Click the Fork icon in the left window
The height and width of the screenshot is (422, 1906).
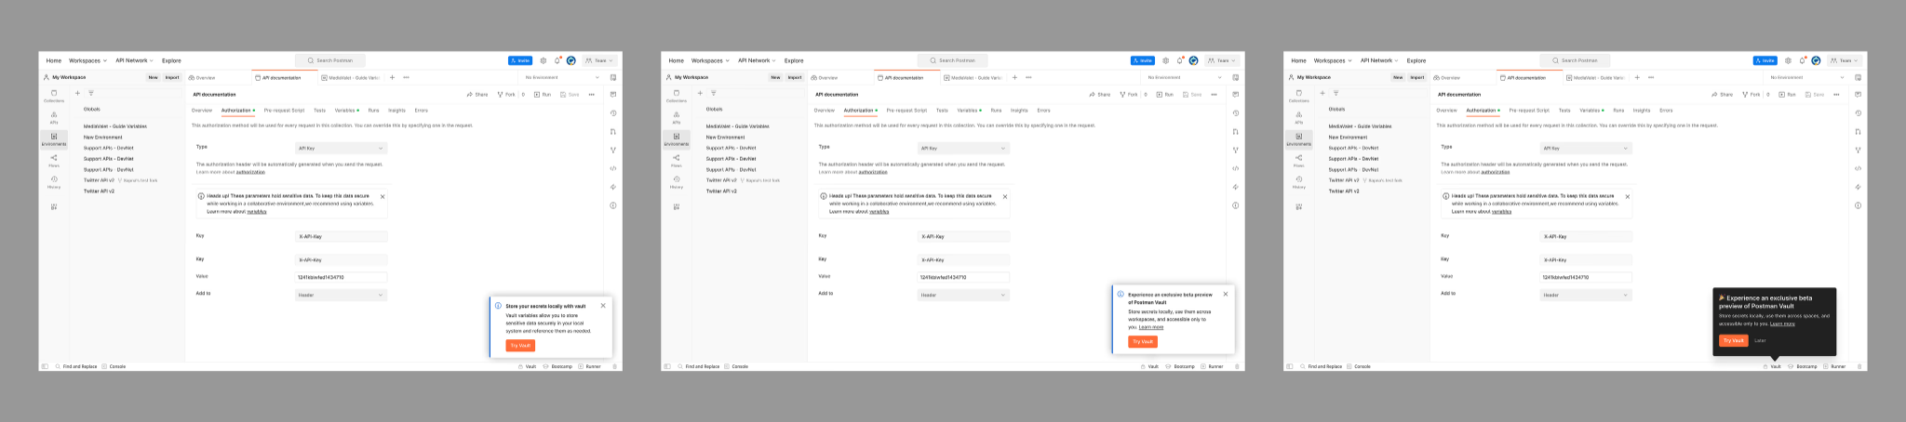coord(501,94)
